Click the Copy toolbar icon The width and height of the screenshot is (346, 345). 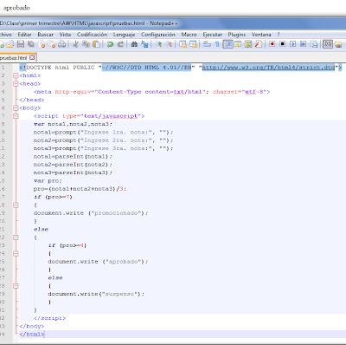[86, 44]
